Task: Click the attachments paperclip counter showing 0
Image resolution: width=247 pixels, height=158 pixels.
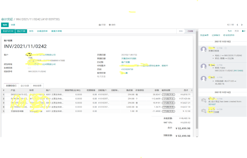Action: pyautogui.click(x=229, y=31)
